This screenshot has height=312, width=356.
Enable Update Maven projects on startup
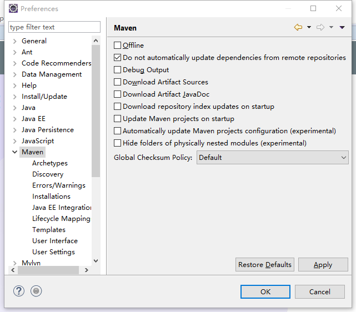117,119
